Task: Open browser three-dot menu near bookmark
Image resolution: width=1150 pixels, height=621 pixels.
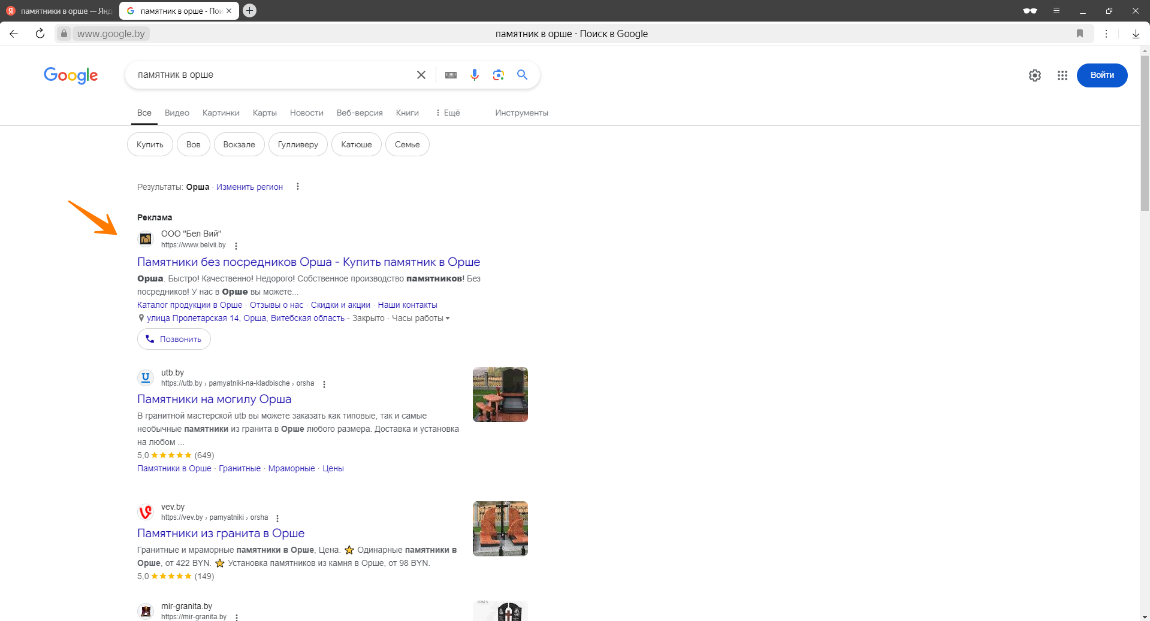Action: click(1106, 34)
